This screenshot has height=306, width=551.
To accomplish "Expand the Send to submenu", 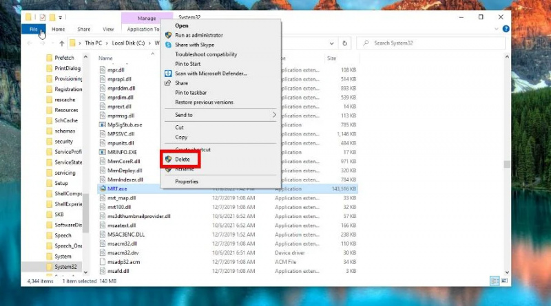I will 220,115.
